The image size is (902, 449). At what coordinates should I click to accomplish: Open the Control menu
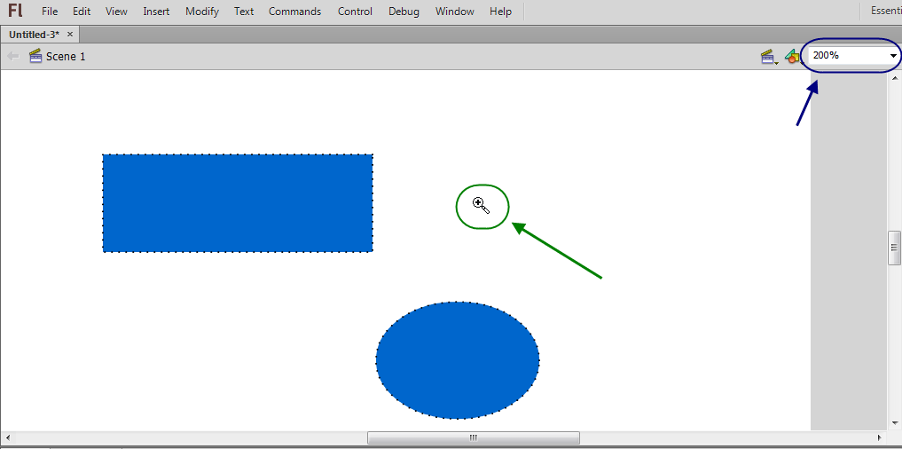[x=355, y=12]
